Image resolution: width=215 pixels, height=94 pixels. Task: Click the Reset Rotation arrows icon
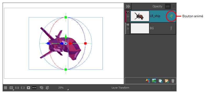[x=47, y=88]
